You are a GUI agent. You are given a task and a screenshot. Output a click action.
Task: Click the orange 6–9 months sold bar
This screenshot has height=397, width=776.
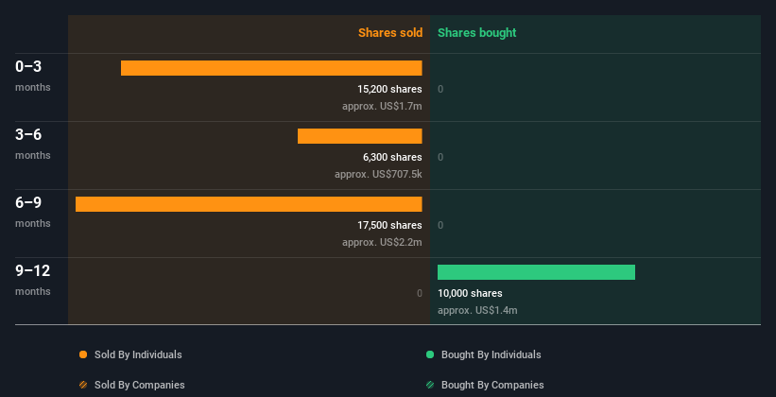point(249,204)
